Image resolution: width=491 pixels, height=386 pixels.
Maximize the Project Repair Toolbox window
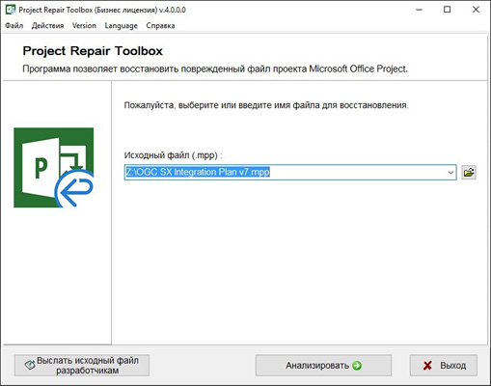tap(448, 10)
